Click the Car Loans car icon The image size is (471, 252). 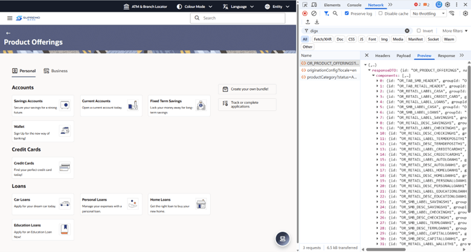tap(65, 204)
